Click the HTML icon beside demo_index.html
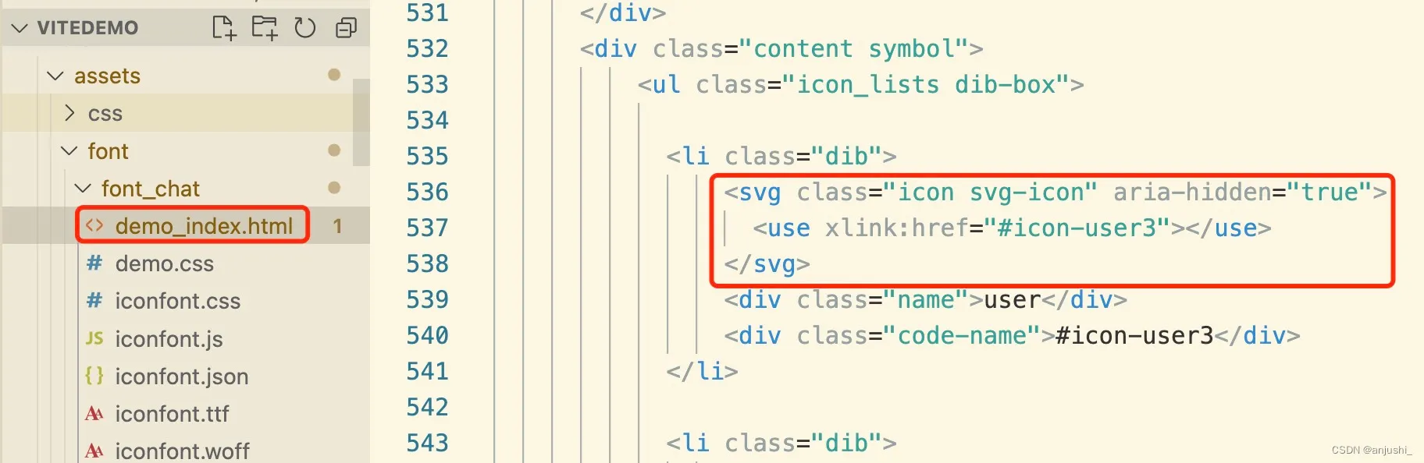This screenshot has width=1424, height=463. coord(94,225)
